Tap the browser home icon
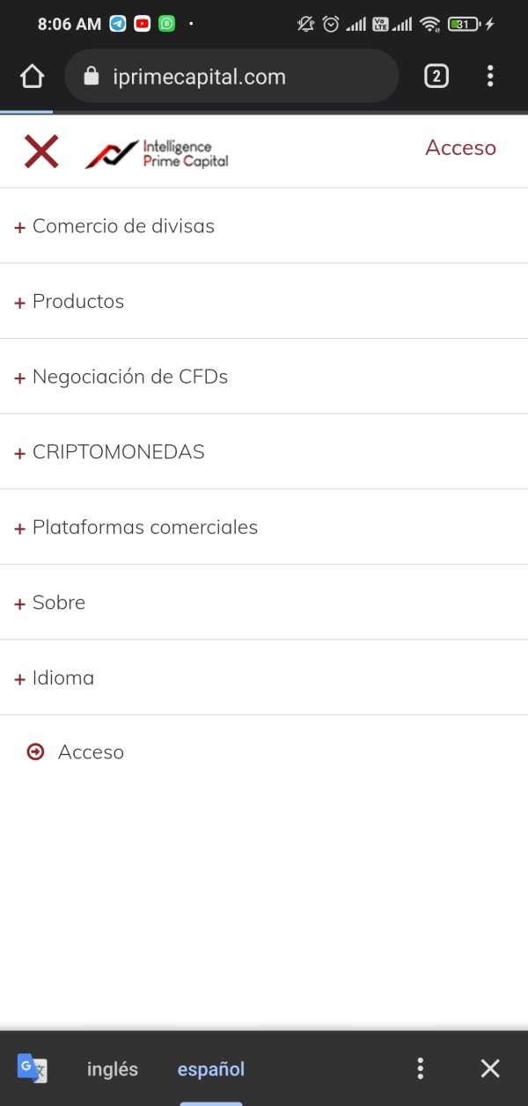This screenshot has width=528, height=1106. (x=32, y=77)
